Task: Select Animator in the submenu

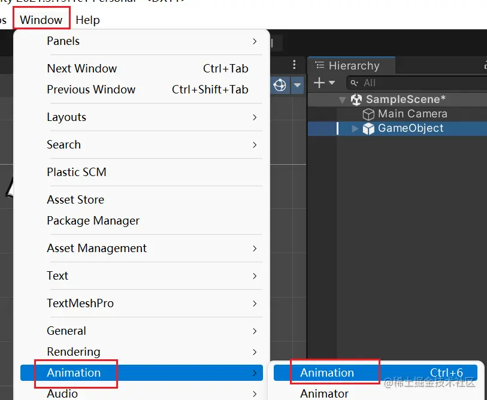Action: point(324,393)
